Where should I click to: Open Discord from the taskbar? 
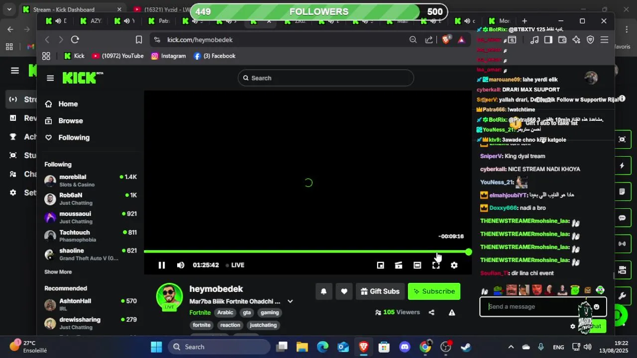[405, 347]
